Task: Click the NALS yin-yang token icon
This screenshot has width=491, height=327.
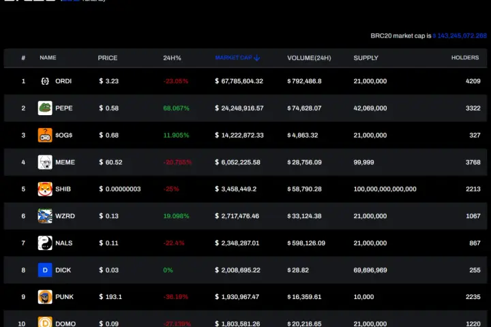Action: [x=45, y=243]
